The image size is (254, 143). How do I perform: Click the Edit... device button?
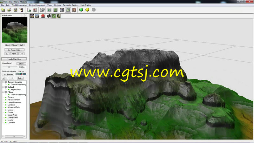click(x=20, y=78)
